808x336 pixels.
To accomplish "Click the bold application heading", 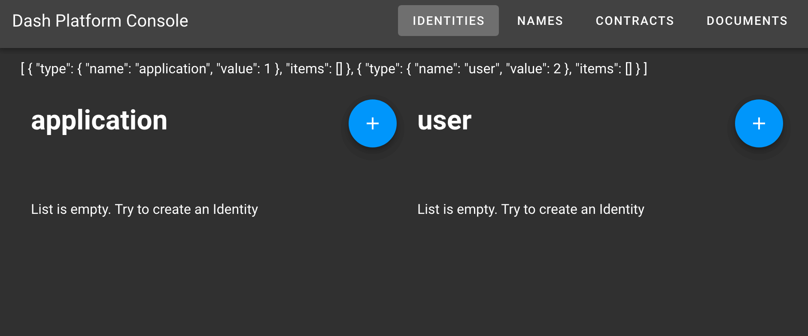I will tap(99, 120).
